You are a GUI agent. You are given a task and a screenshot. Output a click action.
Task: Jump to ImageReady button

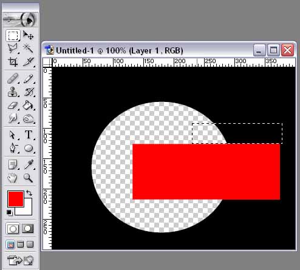[20, 260]
